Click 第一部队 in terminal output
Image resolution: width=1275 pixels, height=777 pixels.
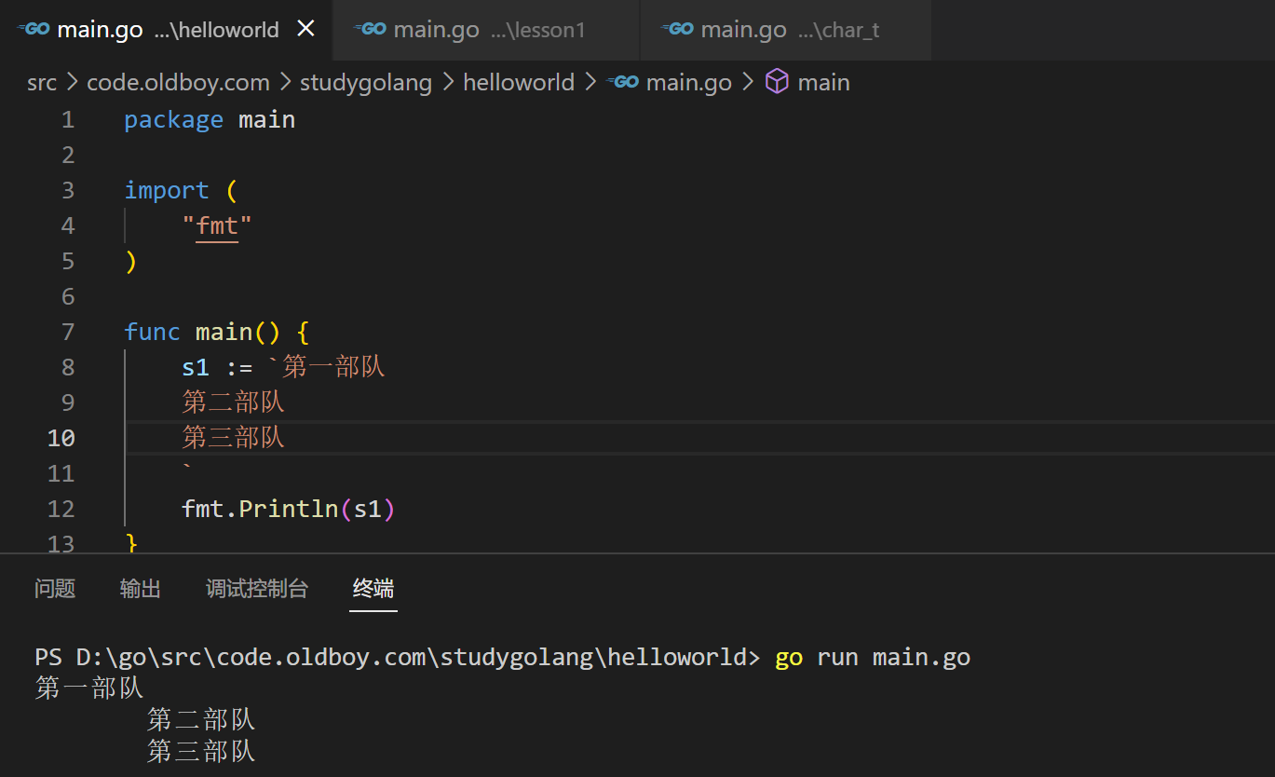coord(89,688)
